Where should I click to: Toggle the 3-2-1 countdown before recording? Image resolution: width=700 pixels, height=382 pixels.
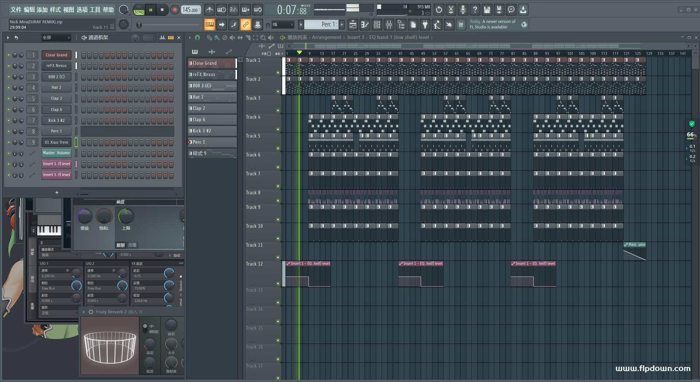[x=234, y=10]
